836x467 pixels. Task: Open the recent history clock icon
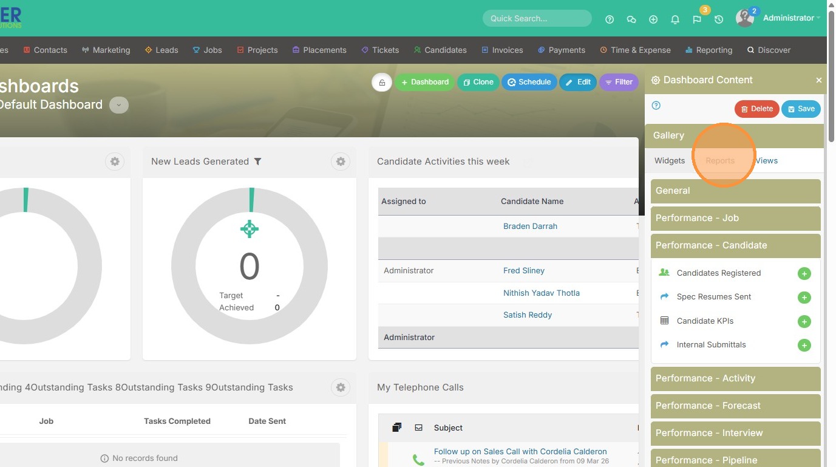719,19
